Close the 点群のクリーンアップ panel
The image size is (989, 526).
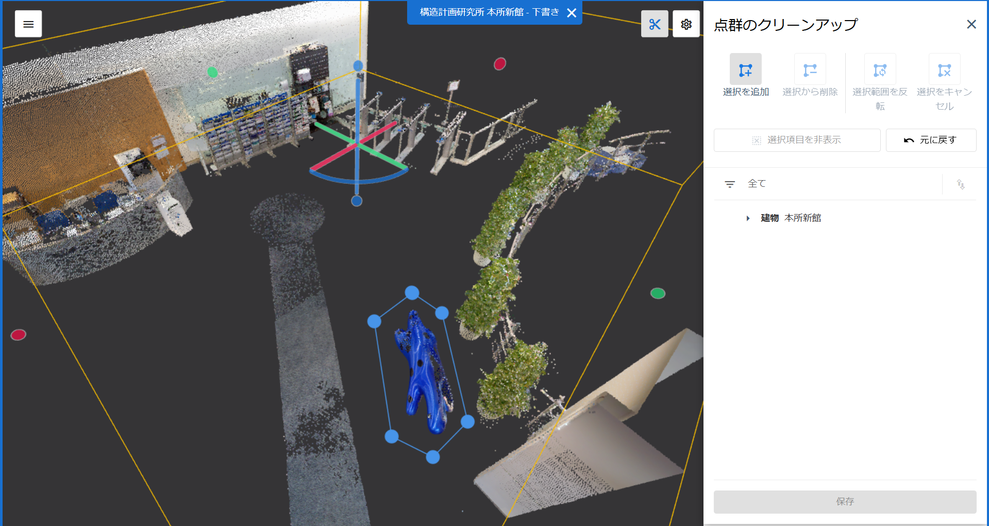(x=971, y=24)
